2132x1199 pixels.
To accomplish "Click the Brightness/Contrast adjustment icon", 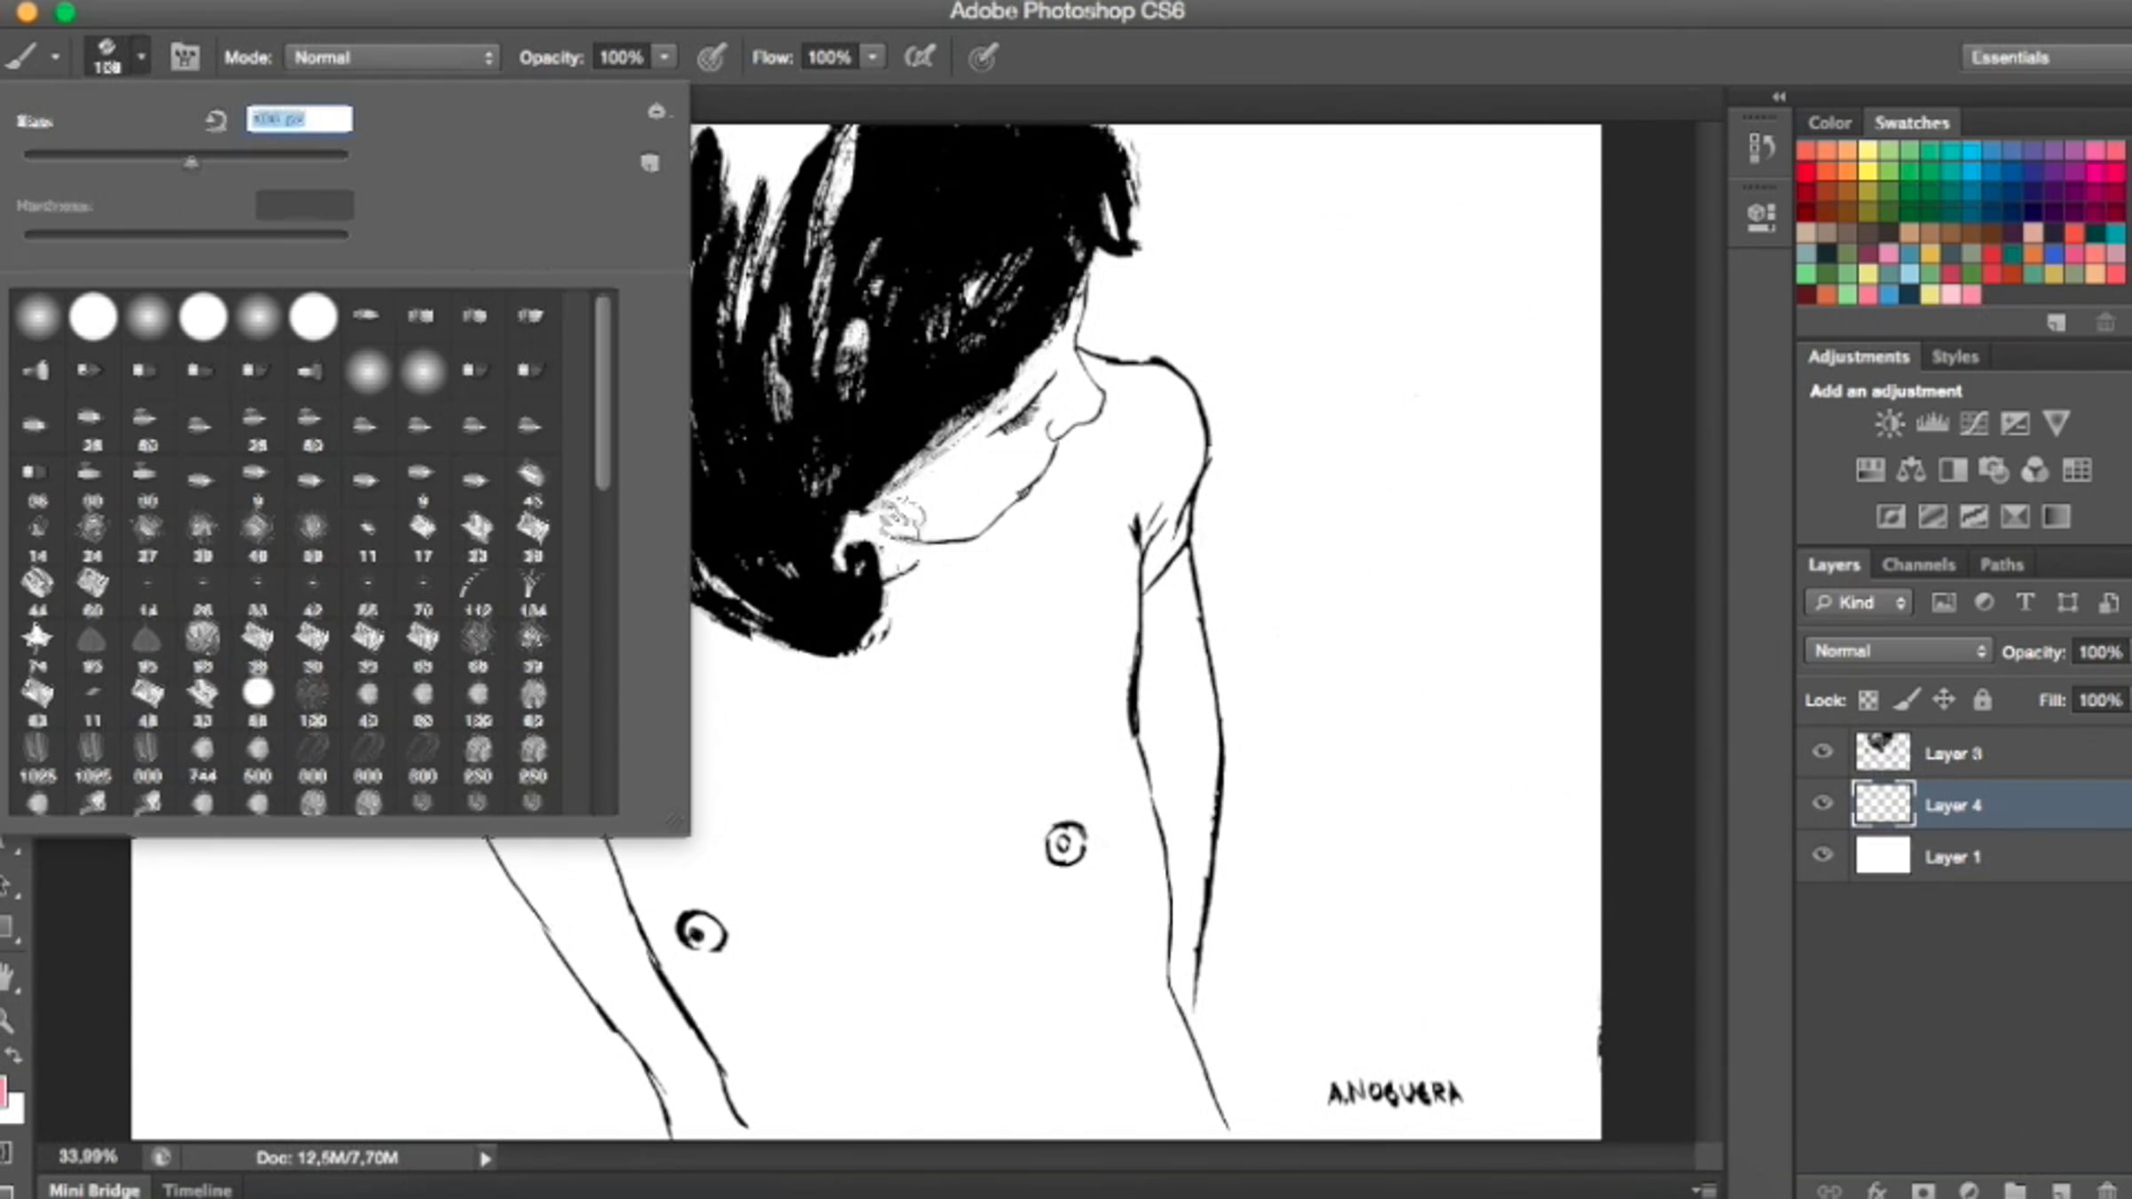I will [x=1889, y=424].
